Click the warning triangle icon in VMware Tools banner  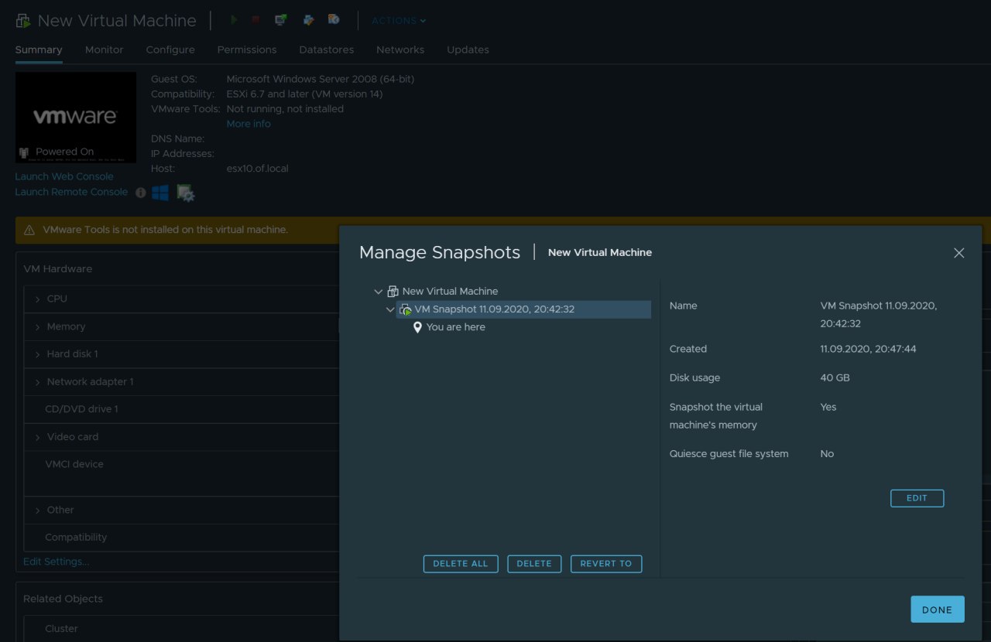(x=29, y=231)
